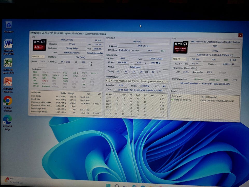Click the CPU name field AMD A9-9425
This screenshot has height=187, width=249.
tap(67, 40)
